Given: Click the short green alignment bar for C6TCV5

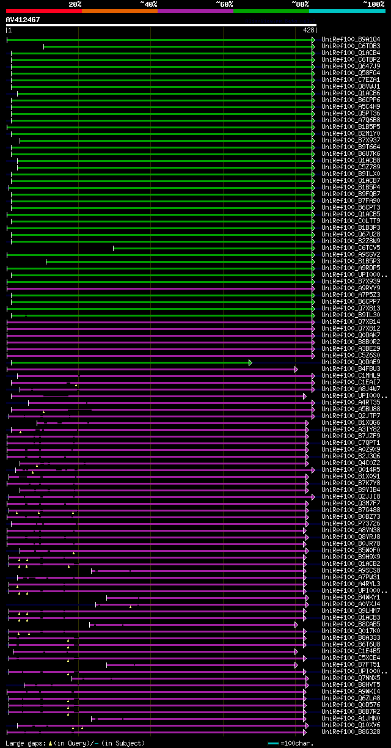Looking at the screenshot, I should [x=214, y=248].
